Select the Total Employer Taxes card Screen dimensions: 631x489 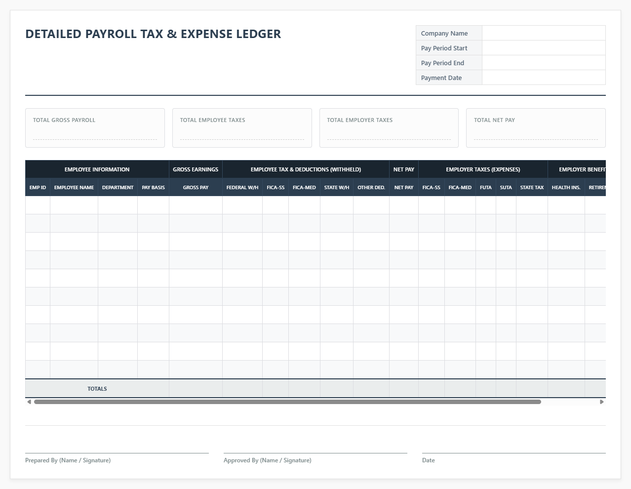click(389, 128)
